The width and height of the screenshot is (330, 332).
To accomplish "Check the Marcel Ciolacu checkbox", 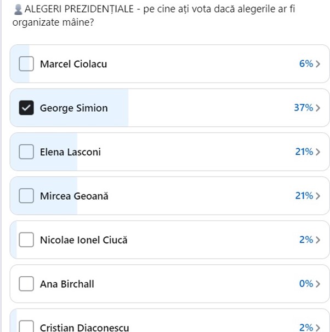I will coord(26,64).
